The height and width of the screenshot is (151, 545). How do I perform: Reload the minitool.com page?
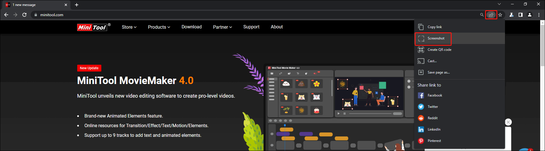24,15
